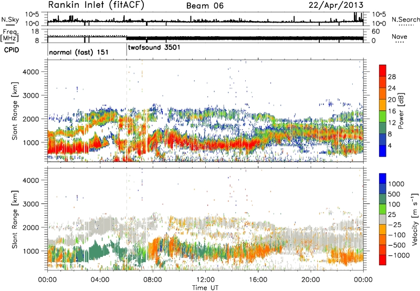The height and width of the screenshot is (291, 420).
Task: Click the '16:00' time tick label
Action: pos(258,280)
